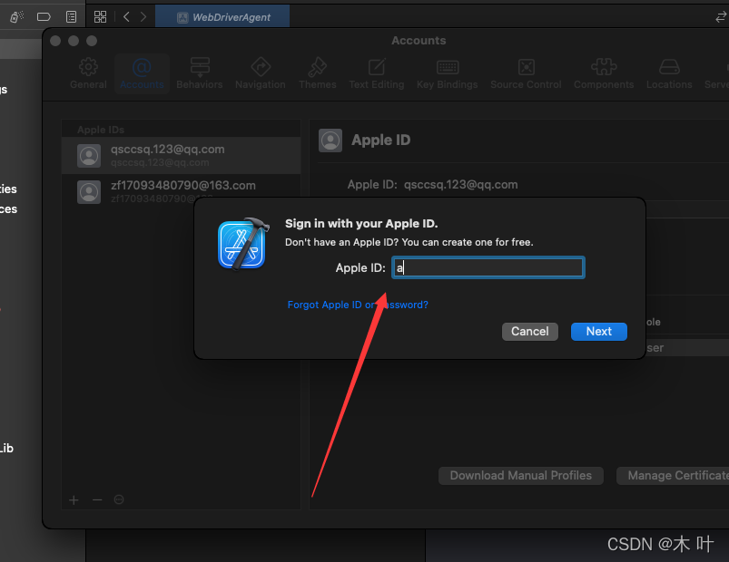
Task: Open Themes preferences tab
Action: coord(318,73)
